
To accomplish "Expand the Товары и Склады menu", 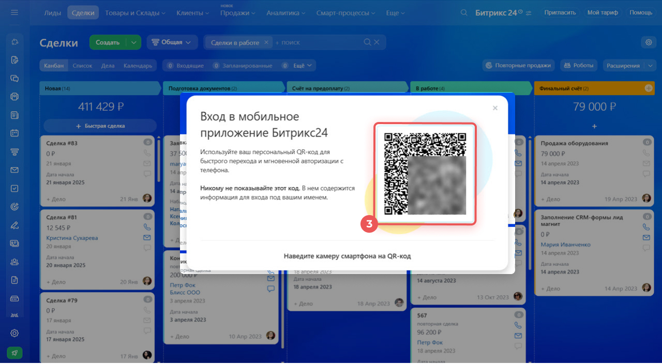I will pyautogui.click(x=135, y=12).
